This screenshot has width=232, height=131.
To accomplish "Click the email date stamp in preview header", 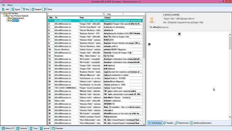I will click(x=171, y=15).
